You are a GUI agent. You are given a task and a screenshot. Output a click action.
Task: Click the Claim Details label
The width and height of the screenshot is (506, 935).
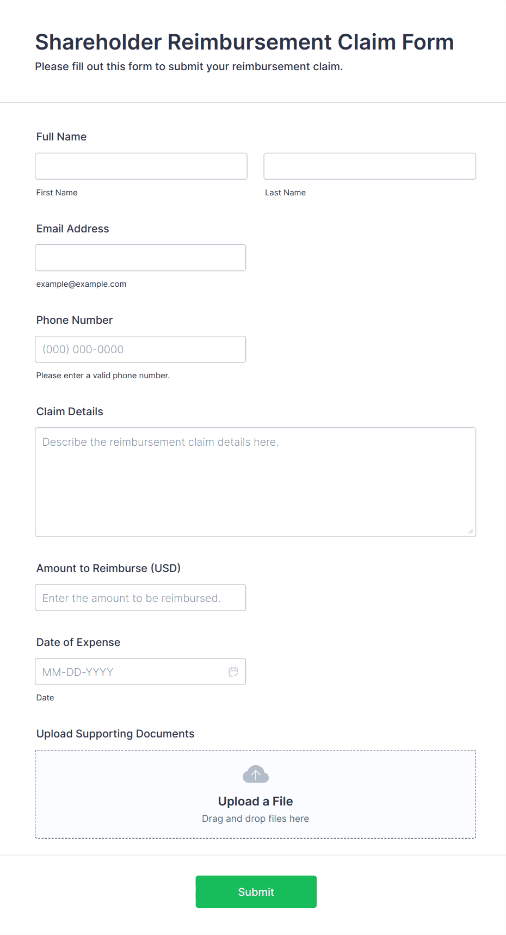point(70,411)
